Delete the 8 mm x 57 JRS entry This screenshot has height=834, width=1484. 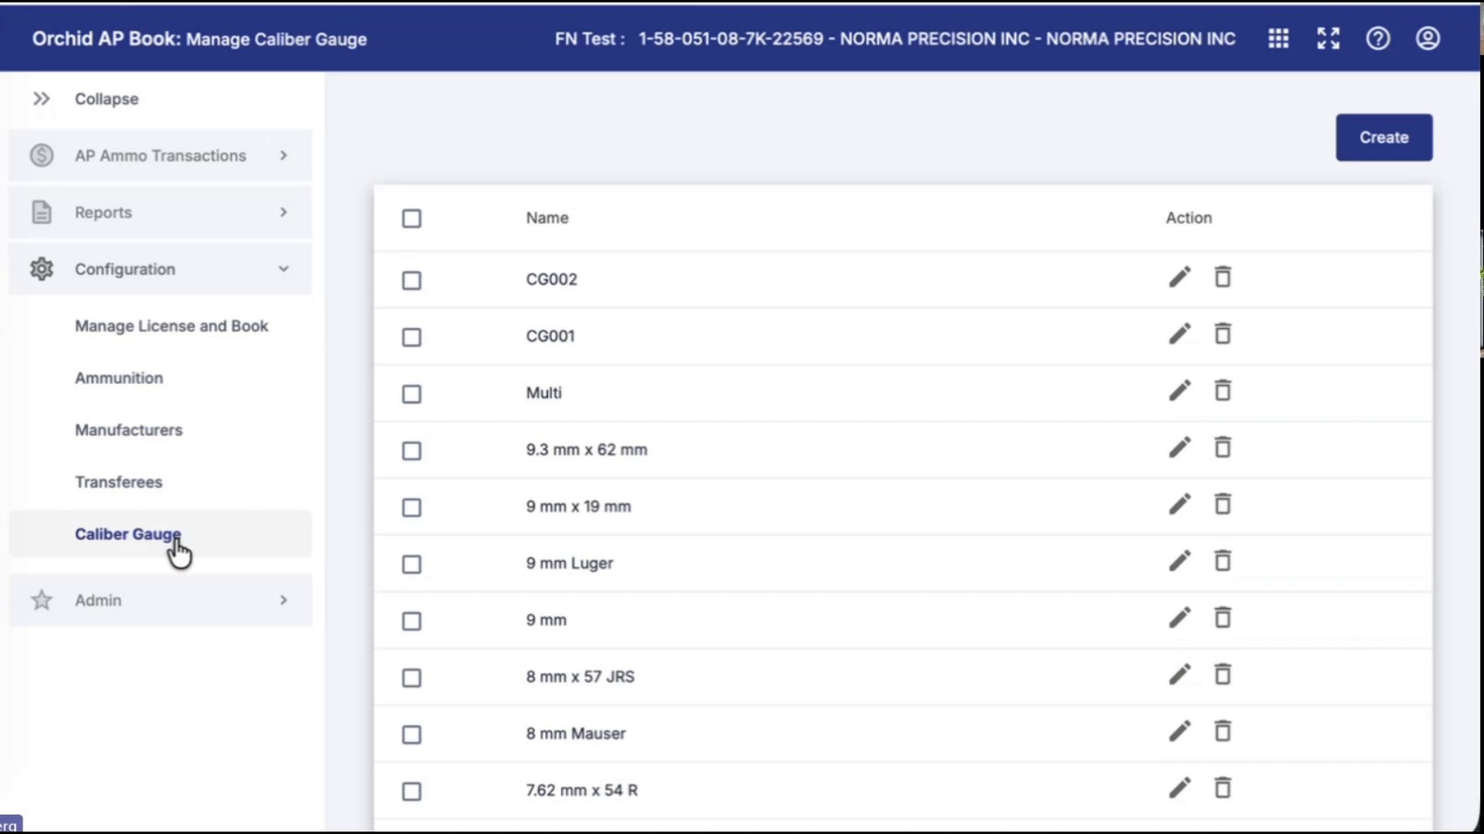[1223, 674]
